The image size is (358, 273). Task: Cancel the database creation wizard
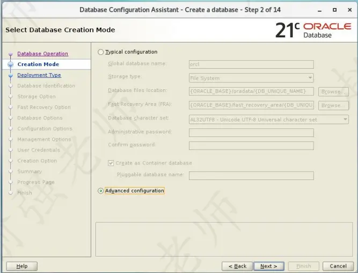click(x=338, y=266)
